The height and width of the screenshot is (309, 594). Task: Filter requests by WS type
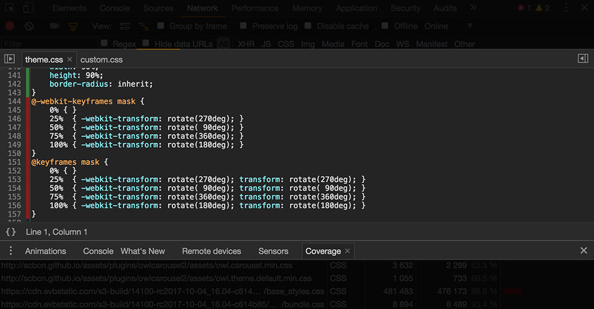pos(403,44)
